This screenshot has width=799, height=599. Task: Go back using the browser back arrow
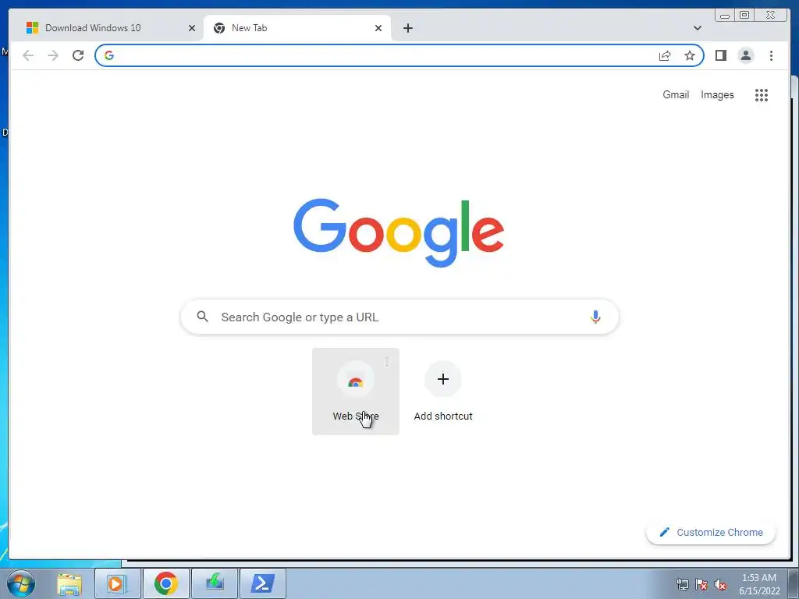(28, 55)
